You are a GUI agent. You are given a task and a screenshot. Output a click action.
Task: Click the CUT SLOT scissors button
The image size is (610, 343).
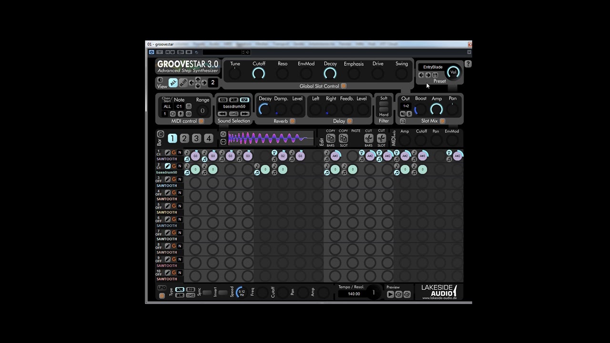coord(381,138)
